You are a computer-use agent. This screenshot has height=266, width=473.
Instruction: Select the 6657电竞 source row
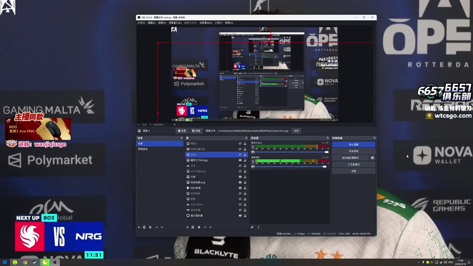click(216, 188)
